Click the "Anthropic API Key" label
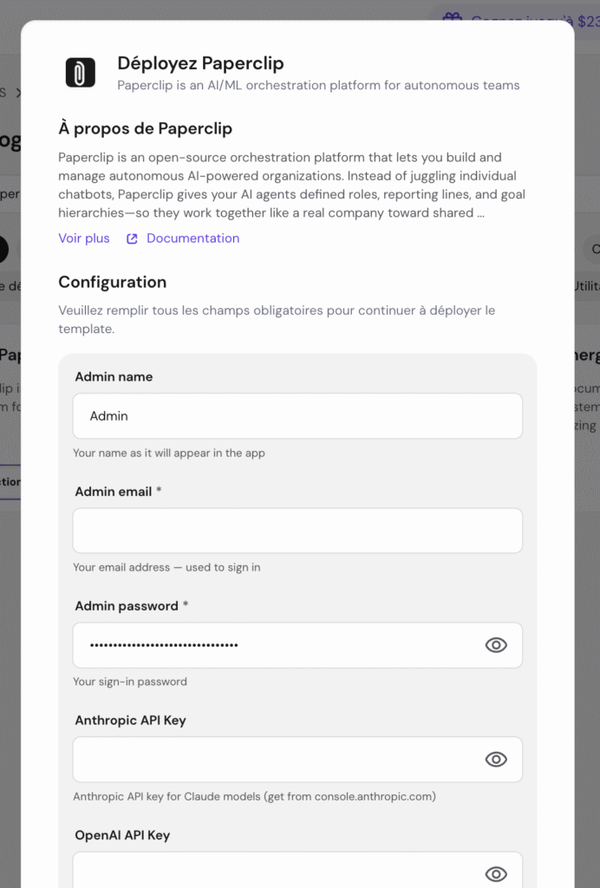This screenshot has height=888, width=600. click(130, 721)
